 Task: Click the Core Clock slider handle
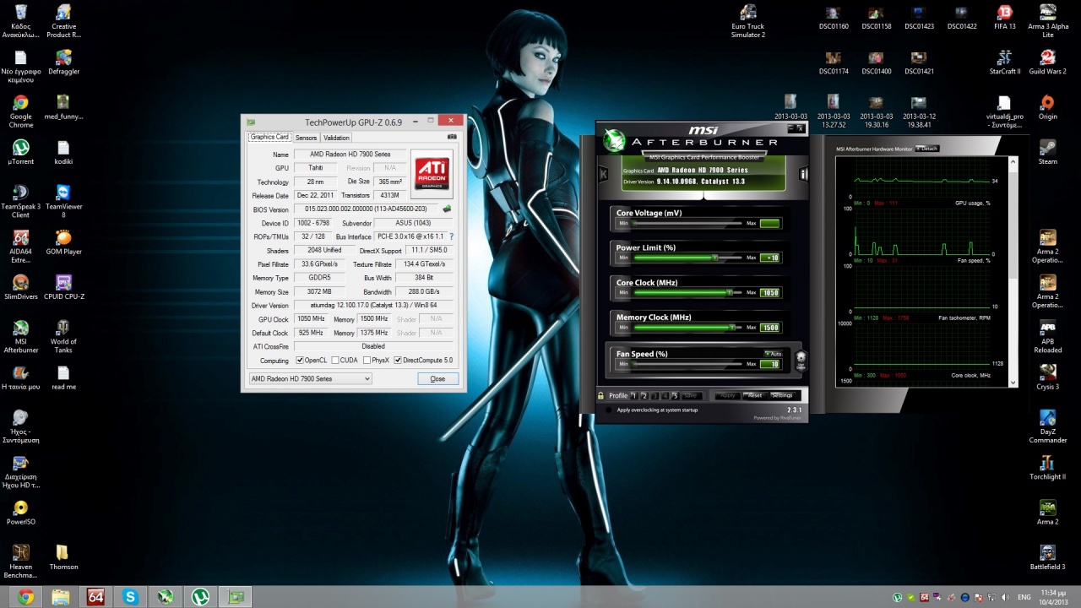tap(729, 292)
